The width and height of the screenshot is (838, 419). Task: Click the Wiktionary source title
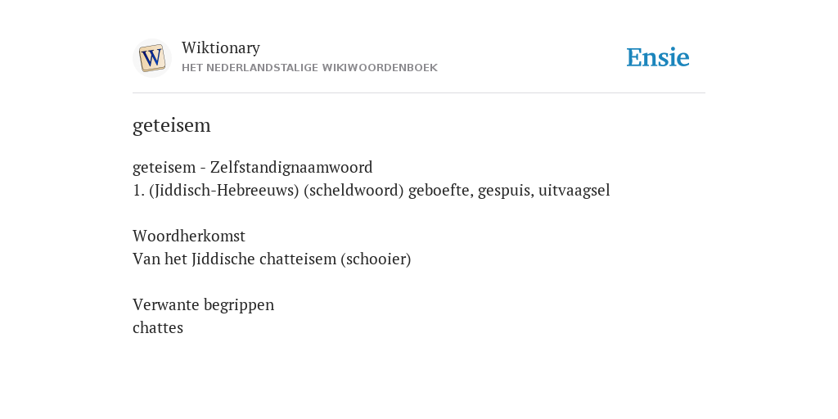point(221,47)
